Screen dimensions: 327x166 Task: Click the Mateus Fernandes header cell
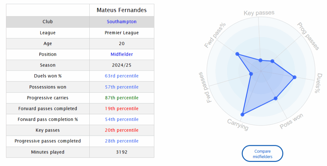(122, 10)
